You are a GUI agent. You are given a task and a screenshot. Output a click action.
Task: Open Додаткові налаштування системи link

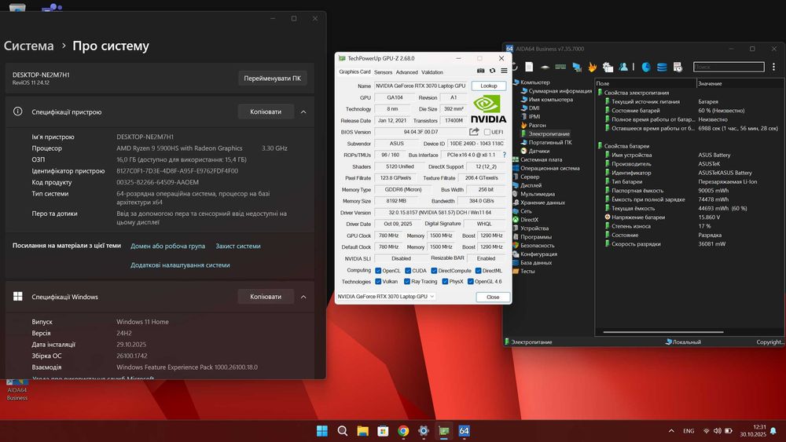pos(180,265)
